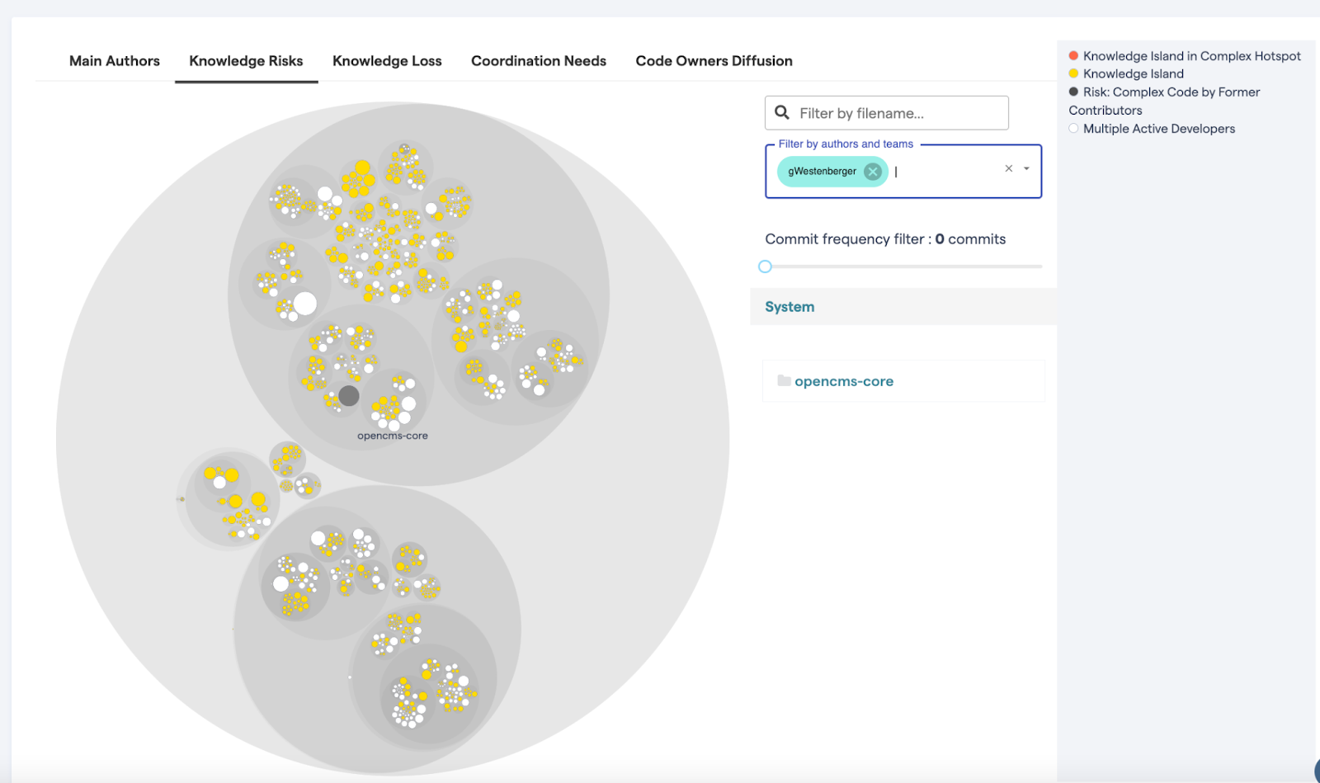Expand opencms-core in the System panel
Viewport: 1320px width, 783px height.
pos(843,380)
